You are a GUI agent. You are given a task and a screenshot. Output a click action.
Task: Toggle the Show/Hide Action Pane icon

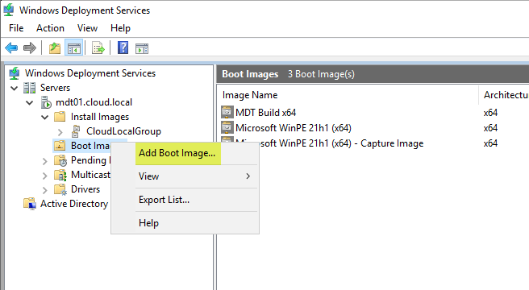pyautogui.click(x=142, y=48)
